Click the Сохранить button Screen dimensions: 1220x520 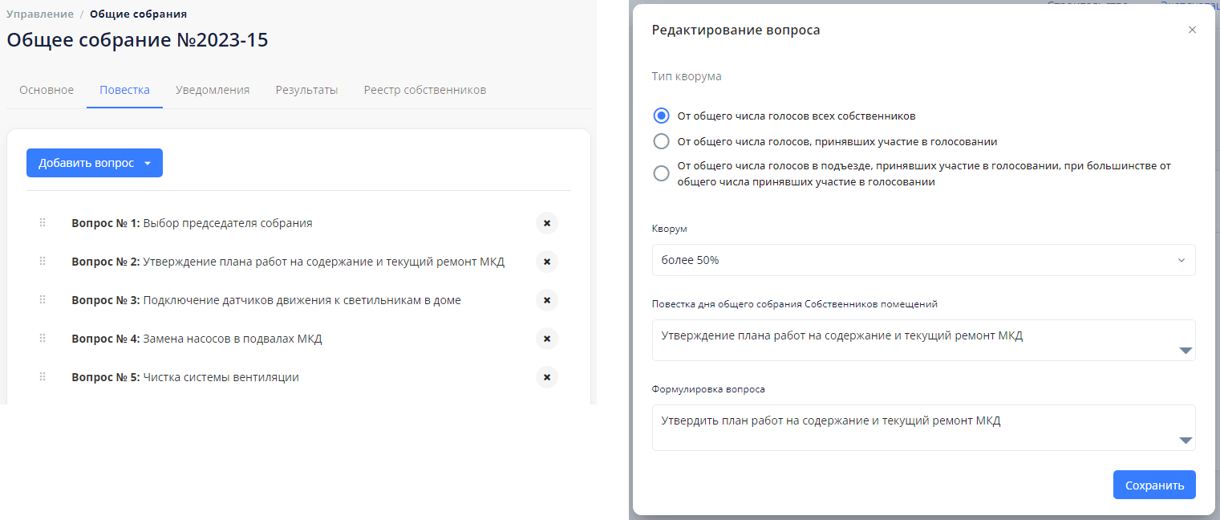pyautogui.click(x=1153, y=485)
